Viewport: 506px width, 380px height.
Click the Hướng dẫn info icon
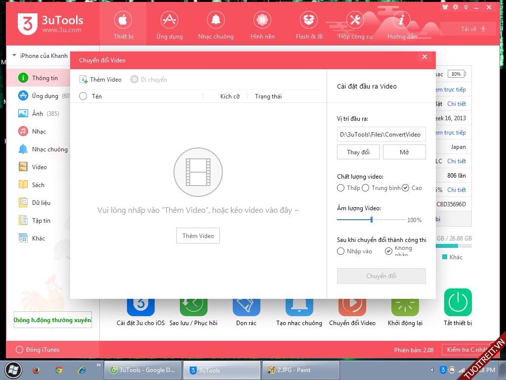click(x=402, y=20)
